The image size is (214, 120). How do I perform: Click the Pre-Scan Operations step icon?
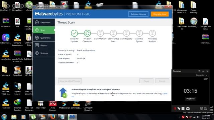[87, 33]
